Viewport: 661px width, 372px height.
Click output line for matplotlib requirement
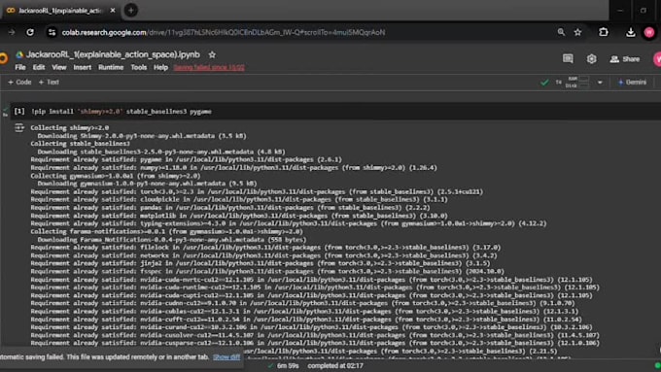(x=239, y=216)
